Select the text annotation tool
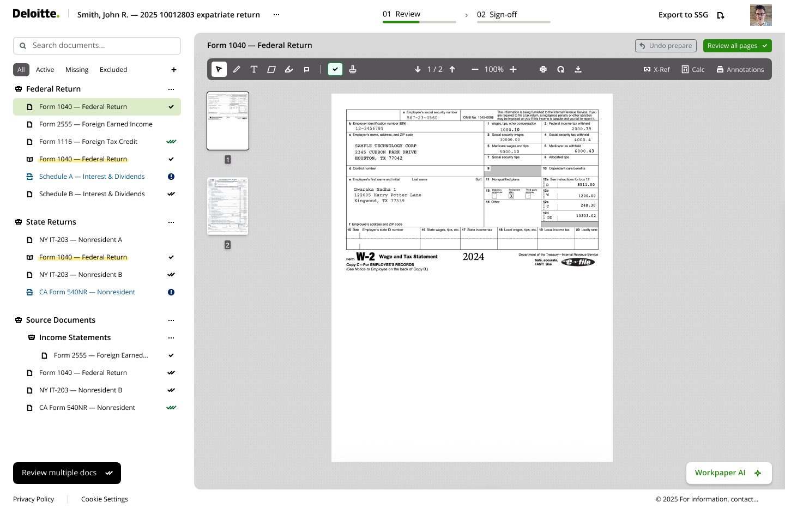 pyautogui.click(x=254, y=69)
